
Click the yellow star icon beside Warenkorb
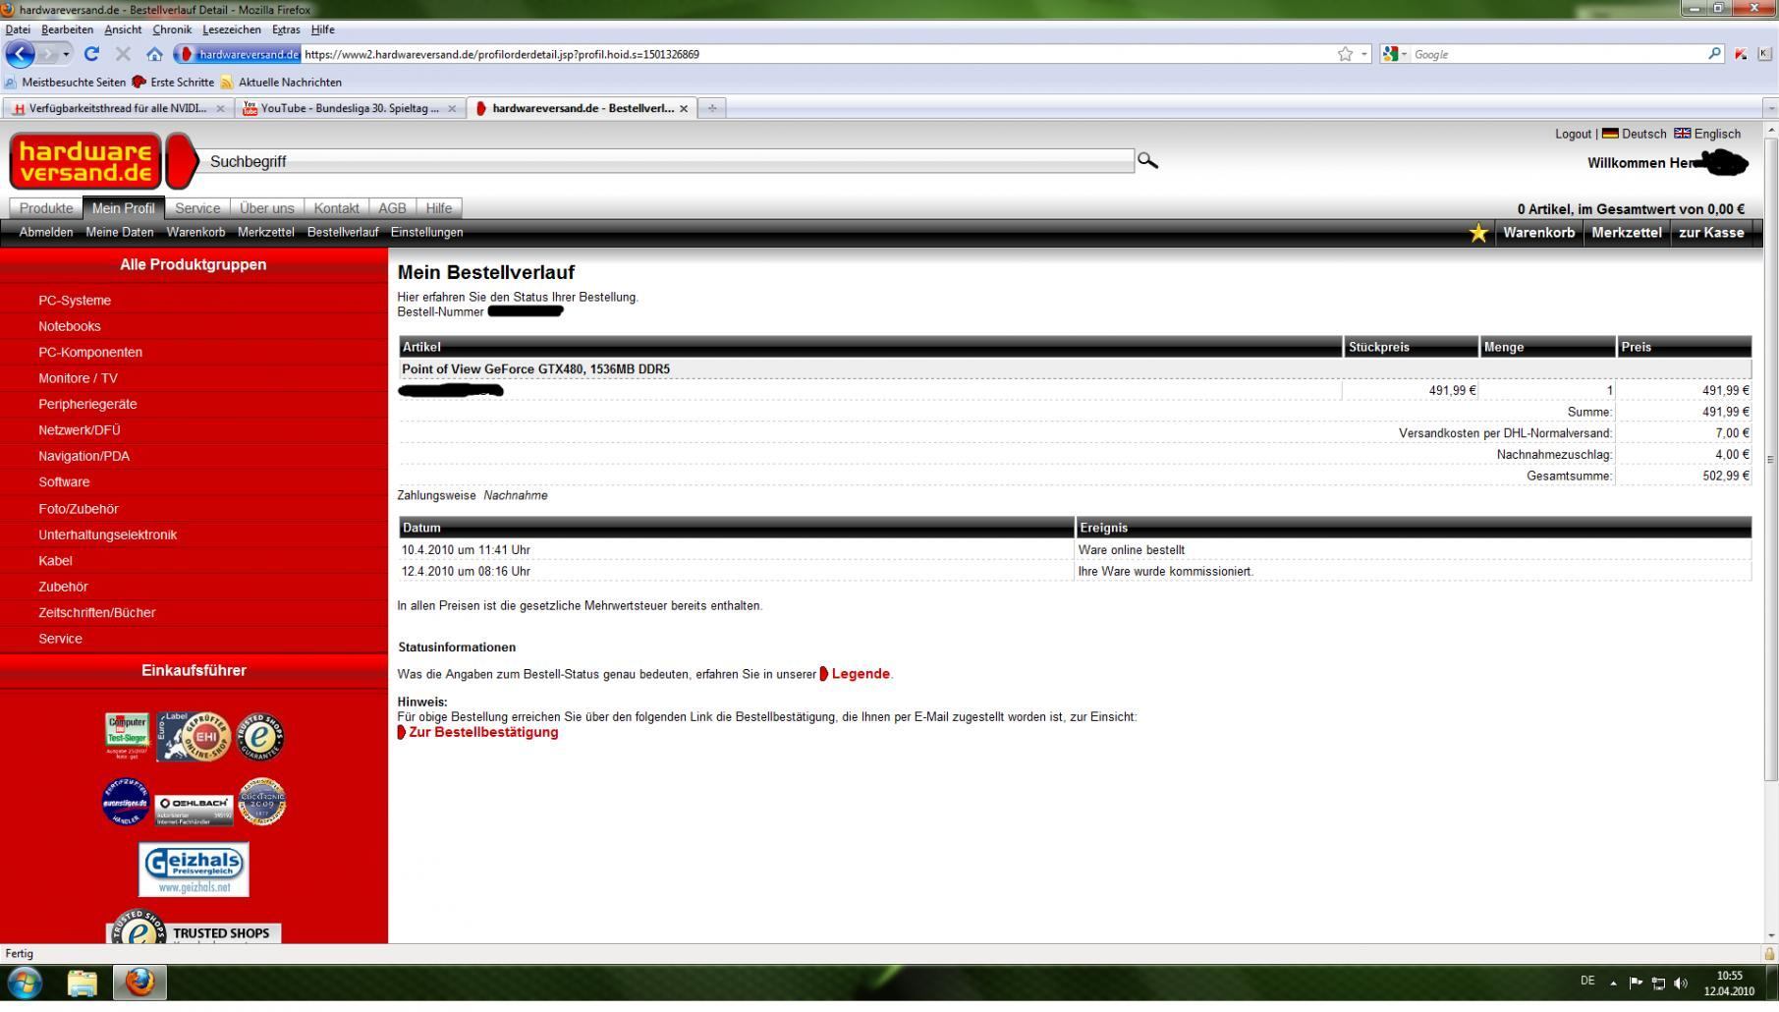click(x=1477, y=233)
